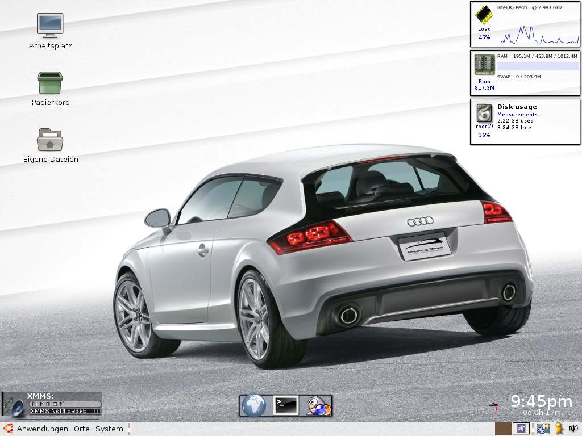Open the Anwendungen menu
This screenshot has width=582, height=436.
[x=42, y=429]
